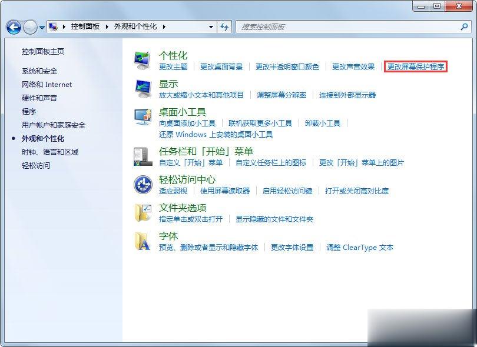
Task: Expand the chevron after 控制面板 breadcrumb
Action: [x=107, y=26]
